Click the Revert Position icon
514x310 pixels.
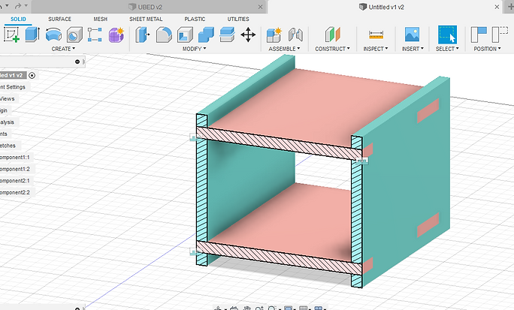(500, 35)
